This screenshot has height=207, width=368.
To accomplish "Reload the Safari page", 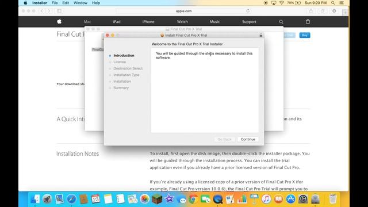I will pos(248,11).
